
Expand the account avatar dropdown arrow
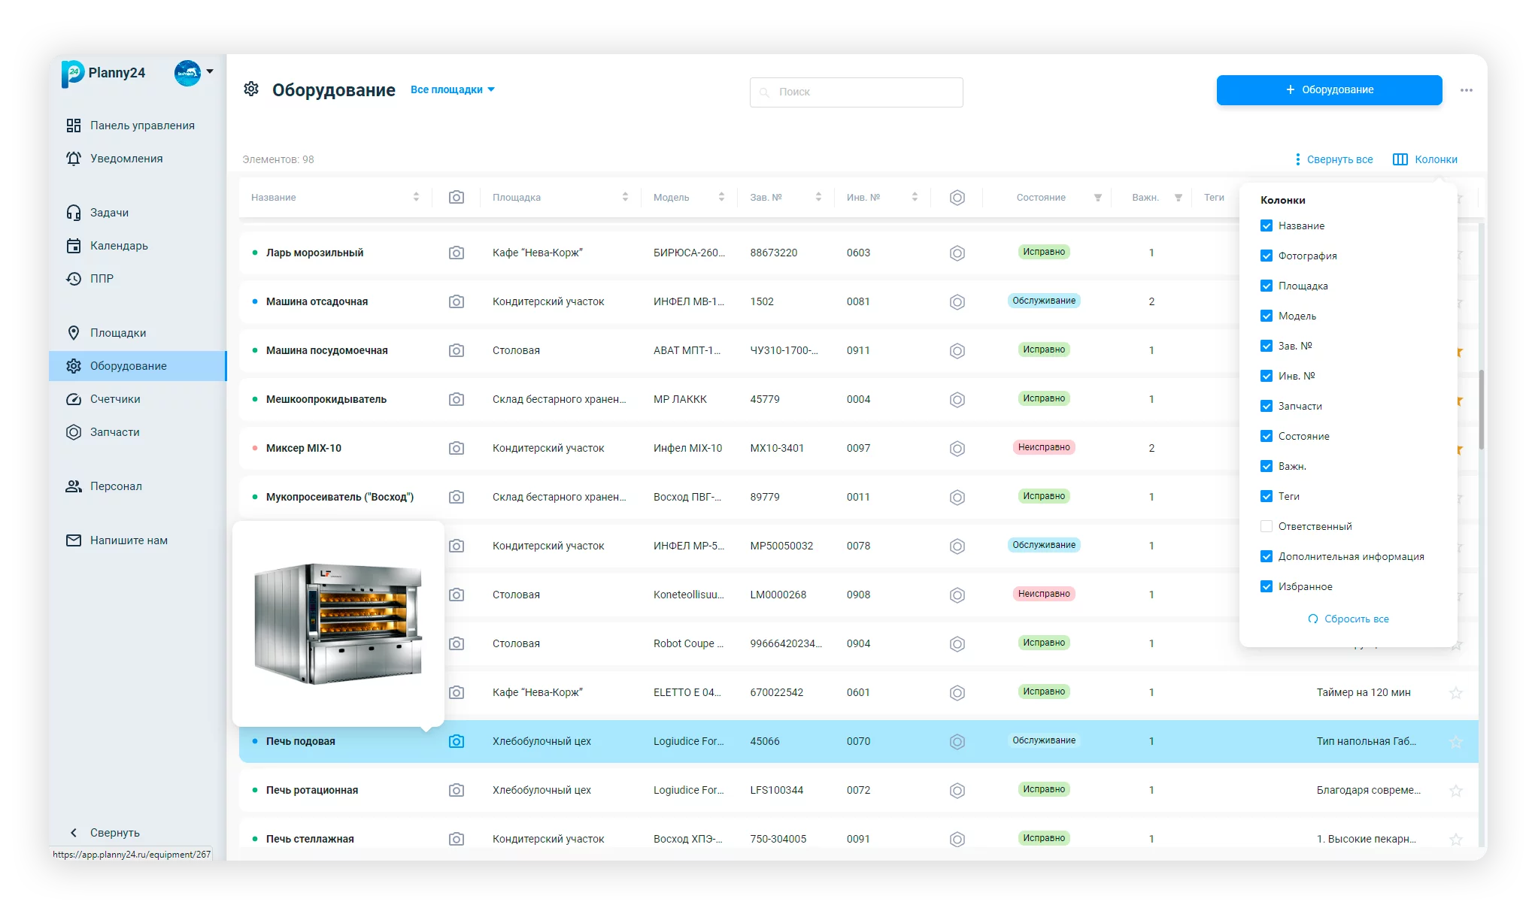pos(210,72)
